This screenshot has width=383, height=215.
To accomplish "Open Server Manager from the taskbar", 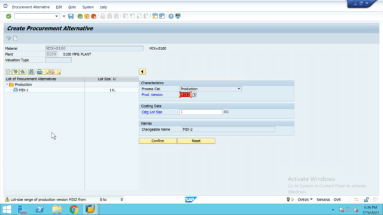I will coord(23,210).
